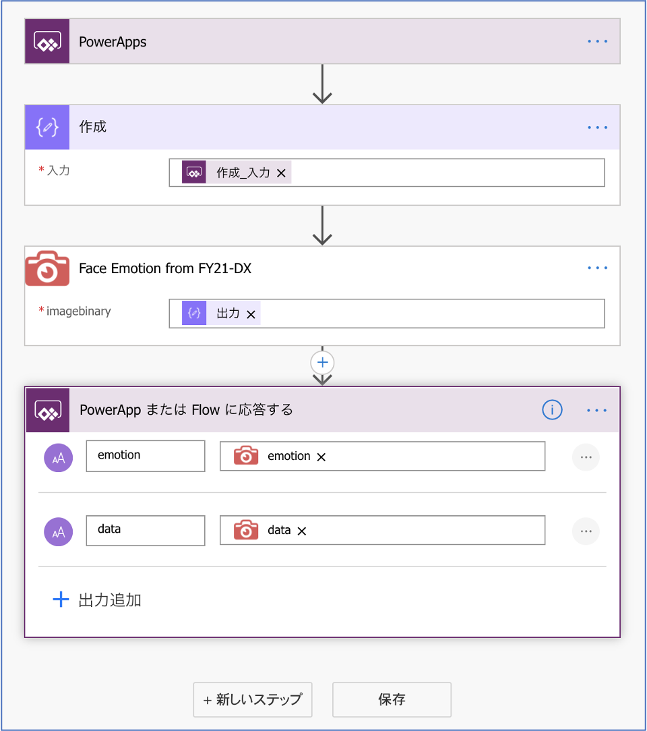Click the respond to PowerApp action icon
Image resolution: width=647 pixels, height=731 pixels.
(47, 410)
